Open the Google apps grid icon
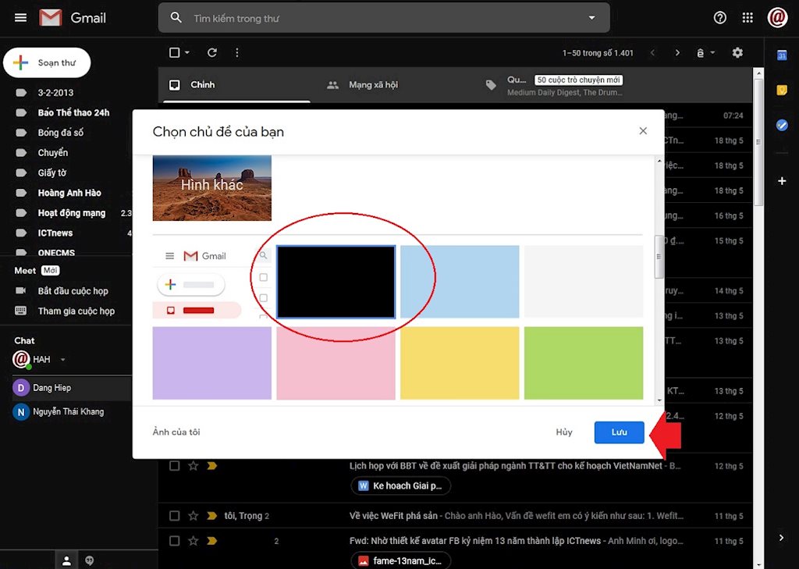The width and height of the screenshot is (799, 569). (747, 17)
